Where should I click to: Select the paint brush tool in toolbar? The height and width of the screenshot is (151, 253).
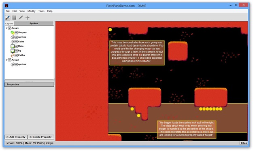[8, 17]
